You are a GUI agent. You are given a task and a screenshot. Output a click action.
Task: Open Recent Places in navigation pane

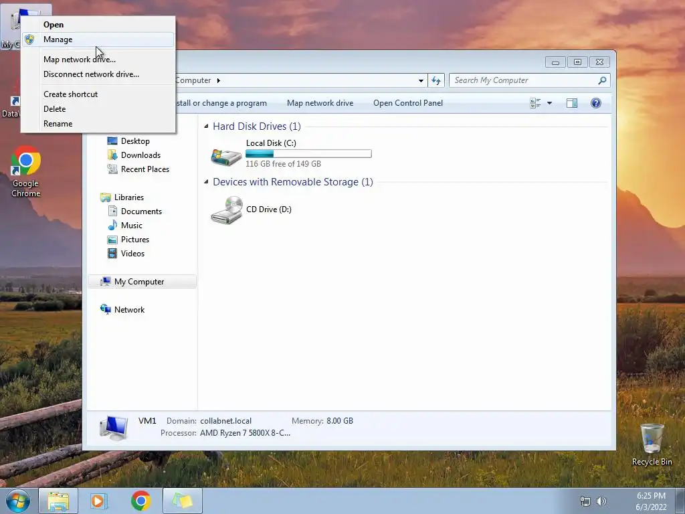[145, 169]
